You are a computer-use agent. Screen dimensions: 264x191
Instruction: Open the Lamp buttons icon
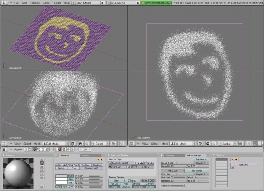pyautogui.click(x=55, y=149)
